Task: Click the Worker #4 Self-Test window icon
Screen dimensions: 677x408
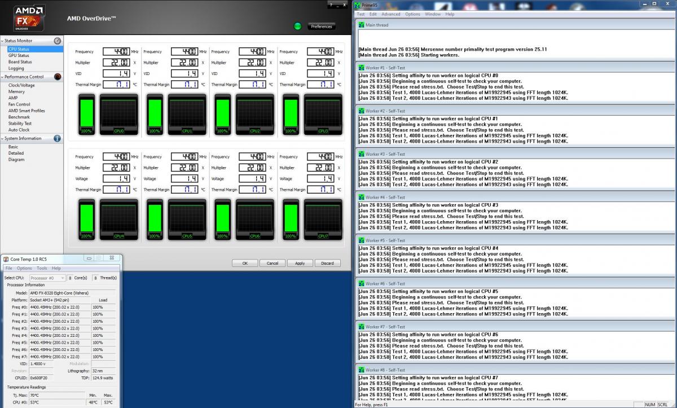Action: click(x=362, y=198)
